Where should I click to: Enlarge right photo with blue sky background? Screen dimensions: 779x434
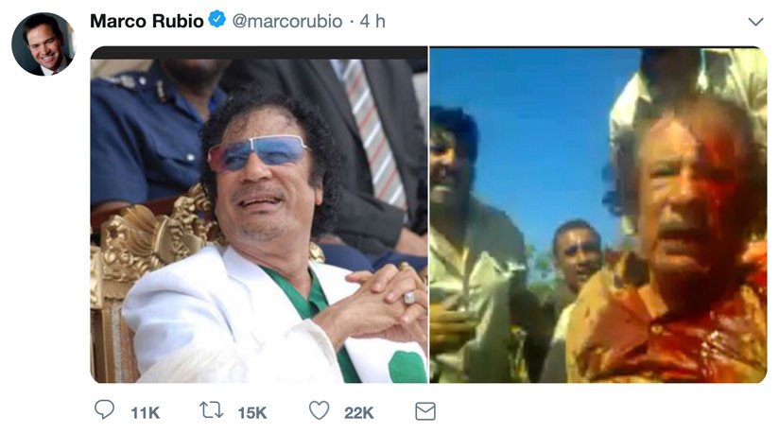[598, 215]
